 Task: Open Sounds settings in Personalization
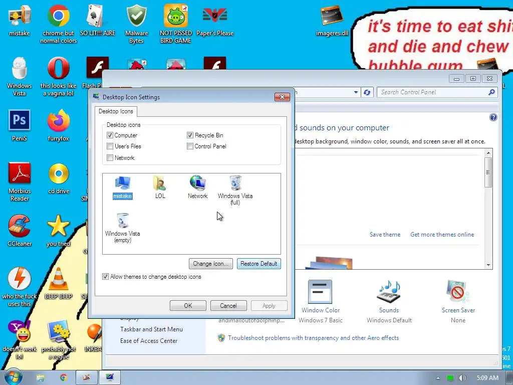[x=389, y=301]
